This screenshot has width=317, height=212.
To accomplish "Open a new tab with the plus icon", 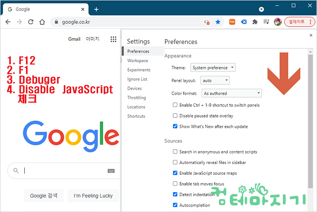I will click(96, 9).
